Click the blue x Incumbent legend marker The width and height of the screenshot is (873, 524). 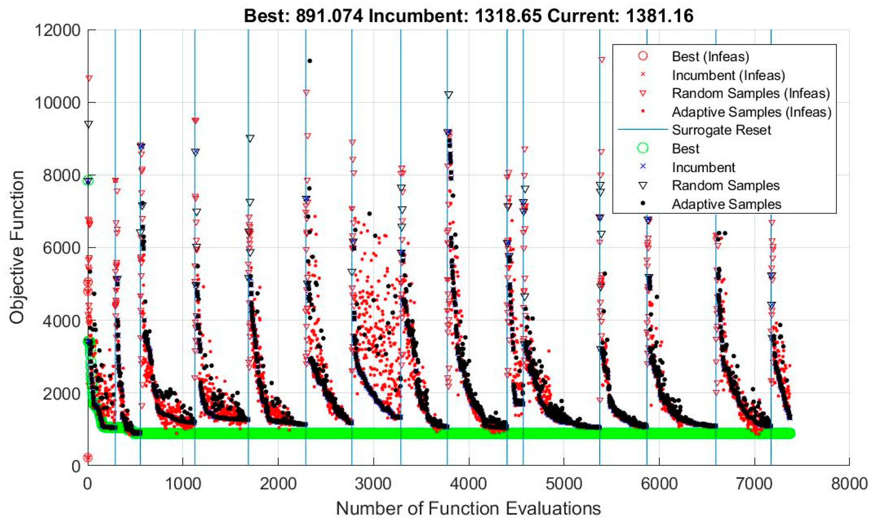pos(643,167)
